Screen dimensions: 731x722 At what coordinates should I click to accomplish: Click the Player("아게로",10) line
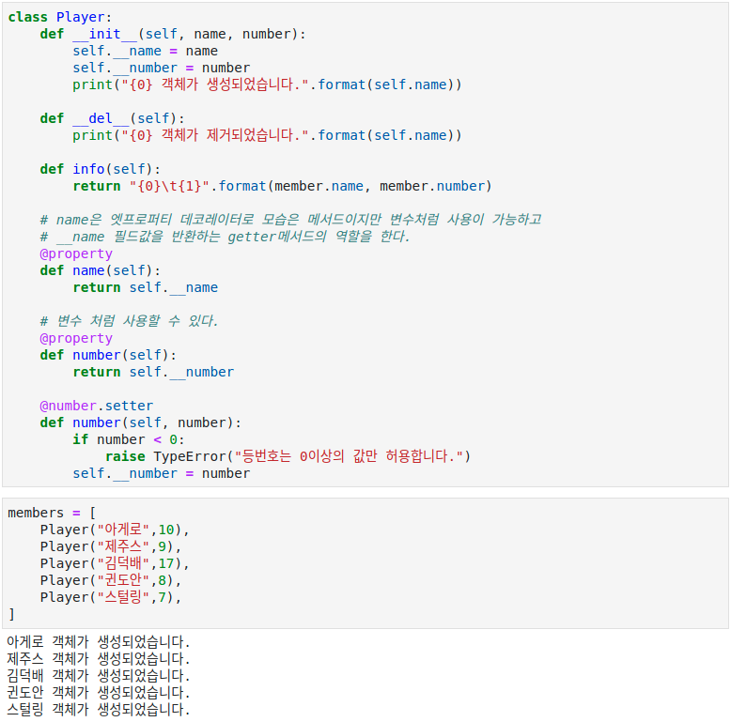coord(115,530)
